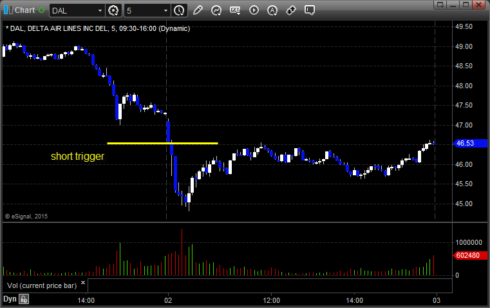Select the pencil drawing tools icon
The image size is (490, 308).
pyautogui.click(x=198, y=10)
